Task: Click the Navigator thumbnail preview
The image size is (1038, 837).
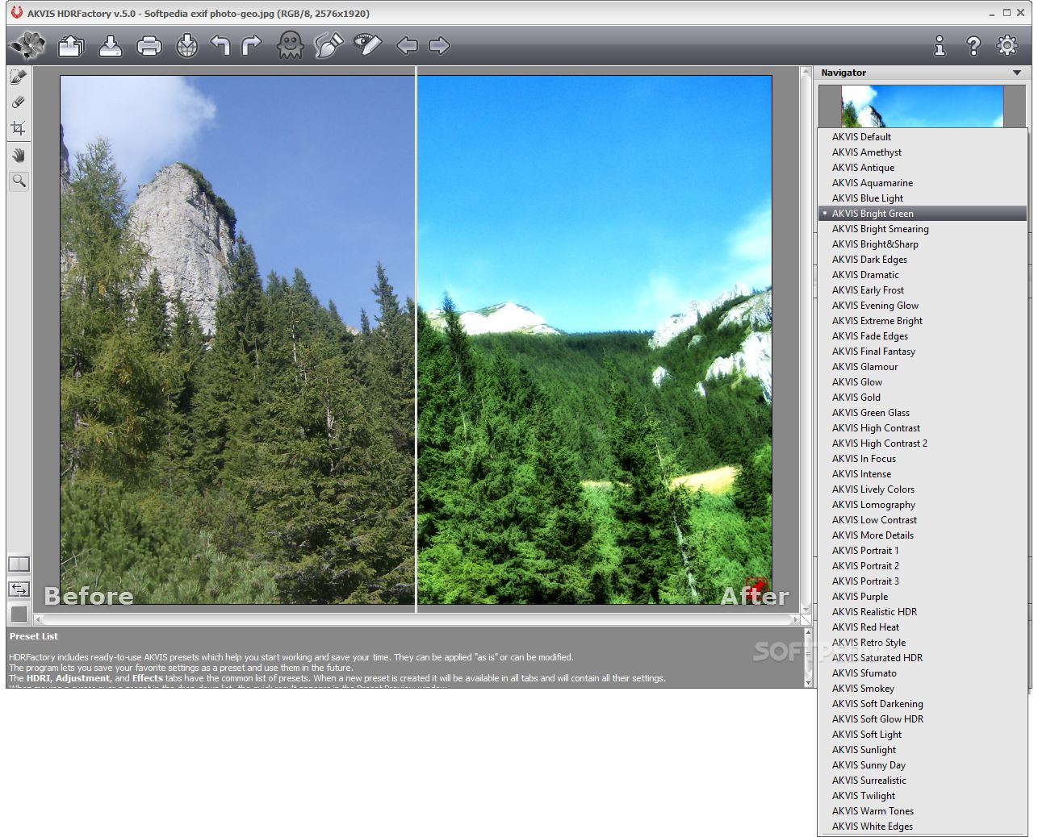Action: [x=922, y=106]
